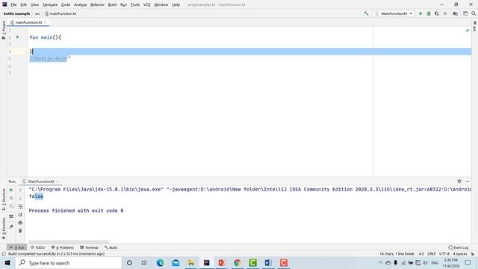Print the console output
This screenshot has width=478, height=269.
pos(20,223)
